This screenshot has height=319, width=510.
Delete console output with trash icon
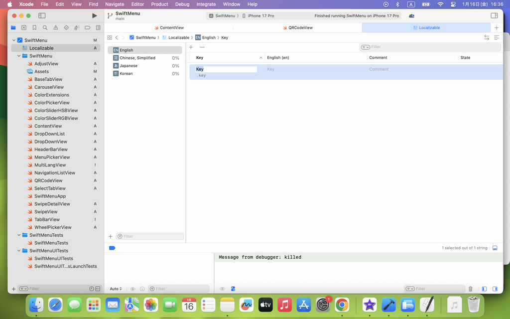click(x=470, y=289)
